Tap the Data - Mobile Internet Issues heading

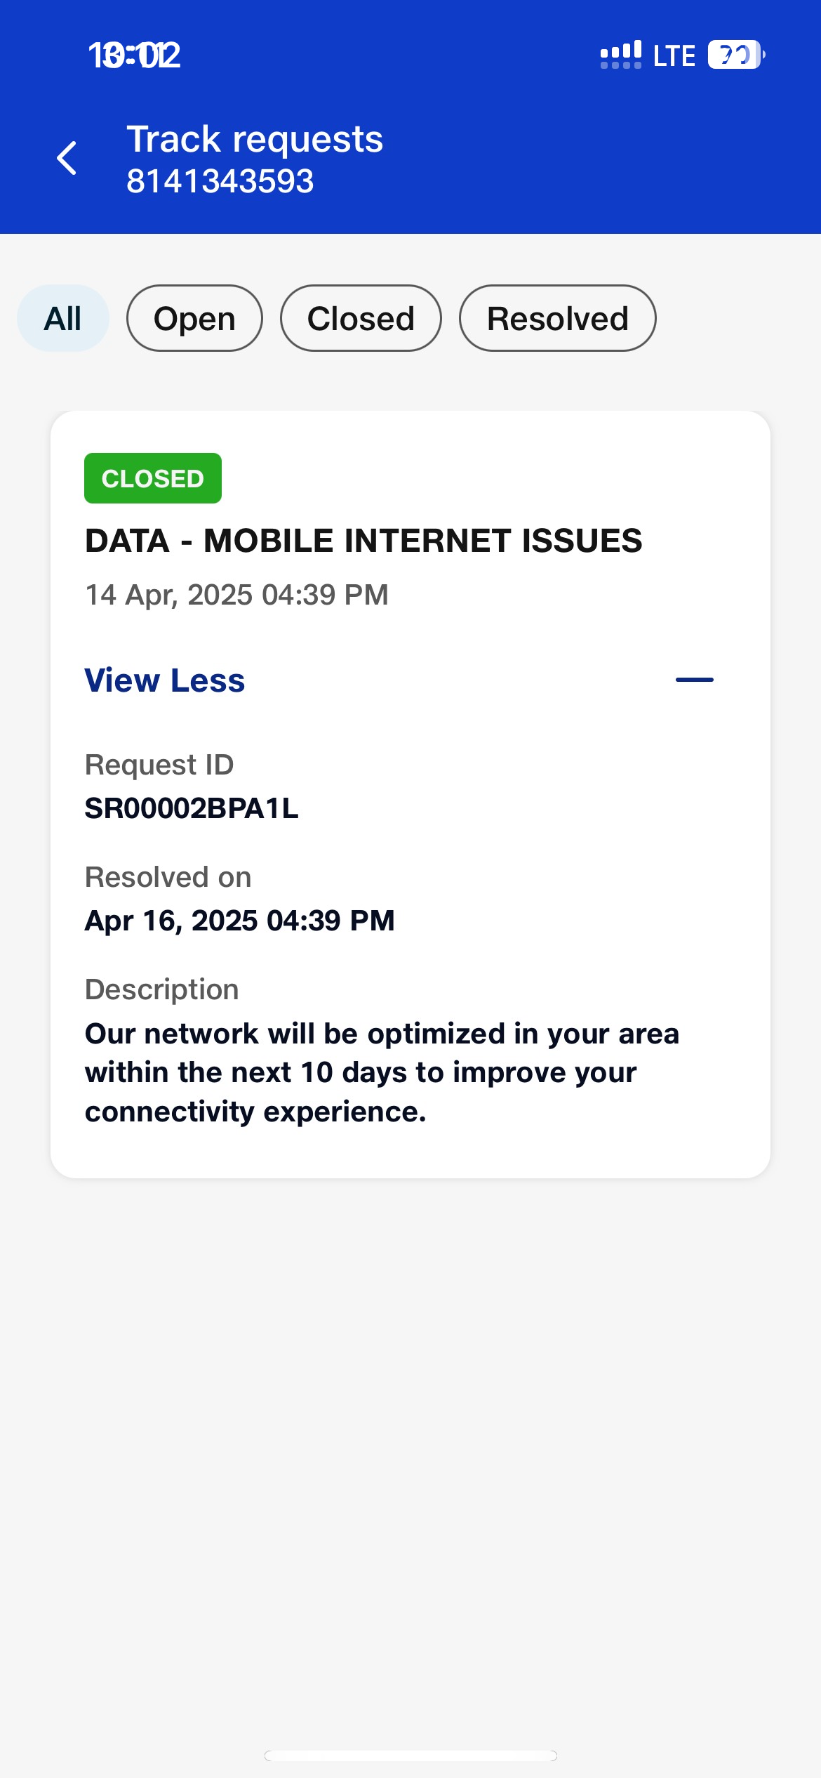point(363,541)
